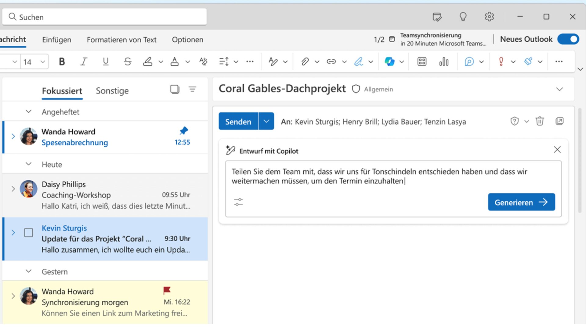586x329 pixels.
Task: Collapse the Angeheftet group
Action: [x=28, y=111]
